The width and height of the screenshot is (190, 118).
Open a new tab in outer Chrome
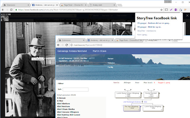coord(120,5)
